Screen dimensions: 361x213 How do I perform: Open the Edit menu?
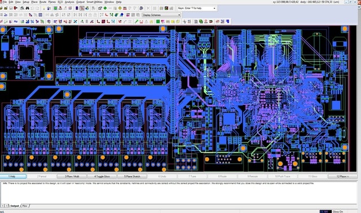(x=11, y=2)
